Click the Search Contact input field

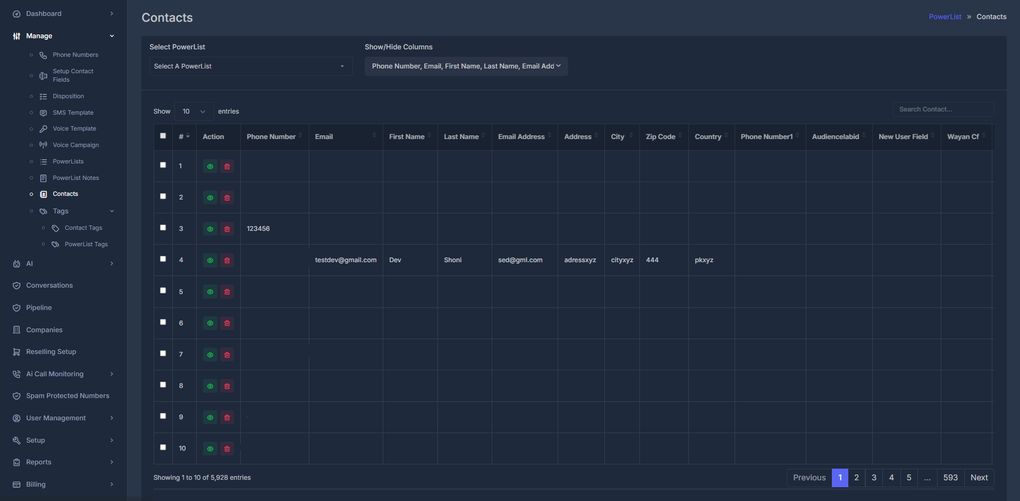(942, 109)
